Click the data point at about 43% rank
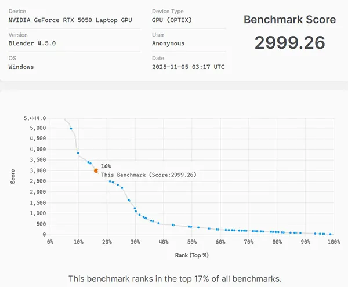 pyautogui.click(x=173, y=224)
